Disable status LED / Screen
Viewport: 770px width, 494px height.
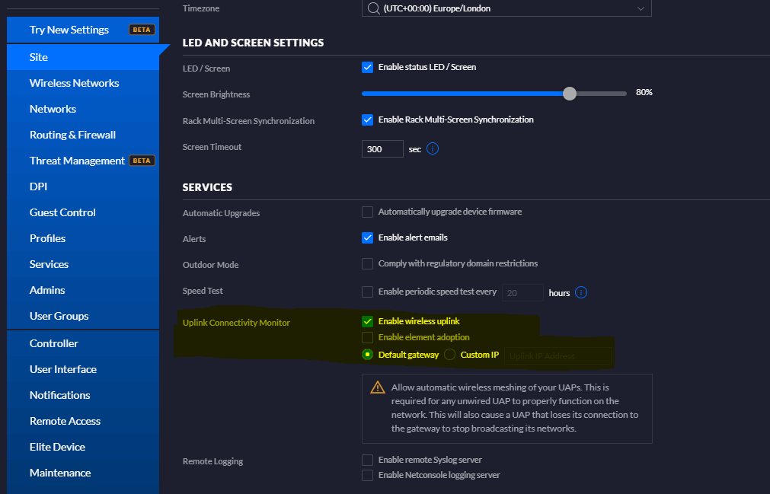point(368,67)
